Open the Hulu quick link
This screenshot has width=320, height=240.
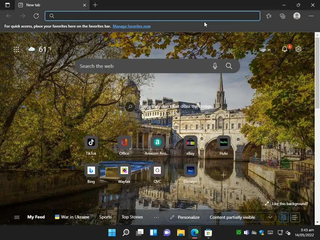[x=223, y=145]
